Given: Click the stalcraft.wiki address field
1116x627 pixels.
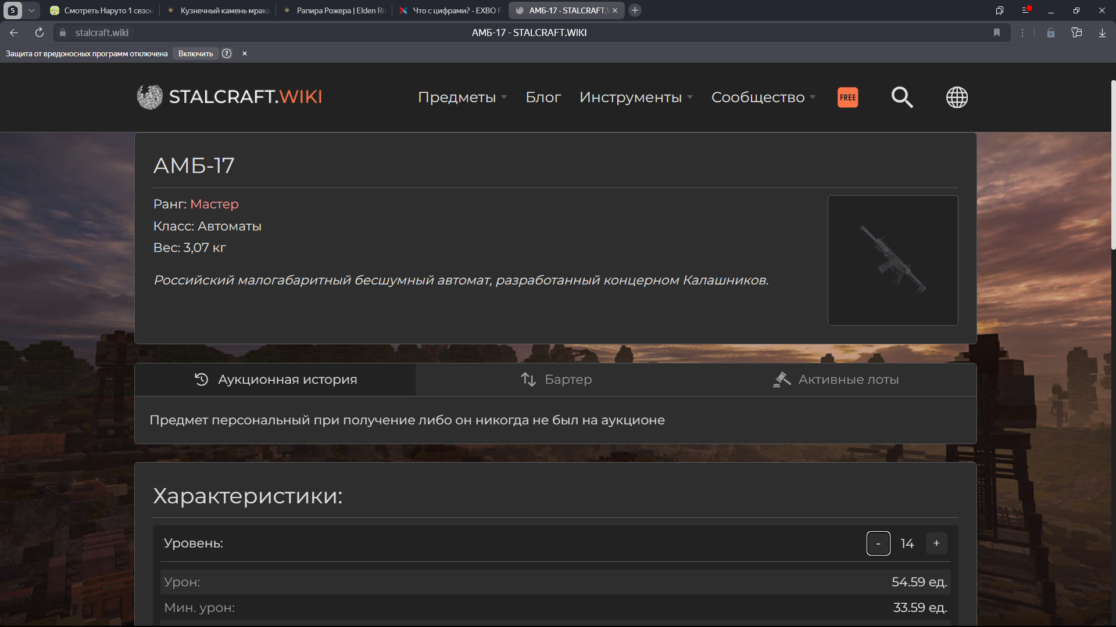Looking at the screenshot, I should (102, 33).
